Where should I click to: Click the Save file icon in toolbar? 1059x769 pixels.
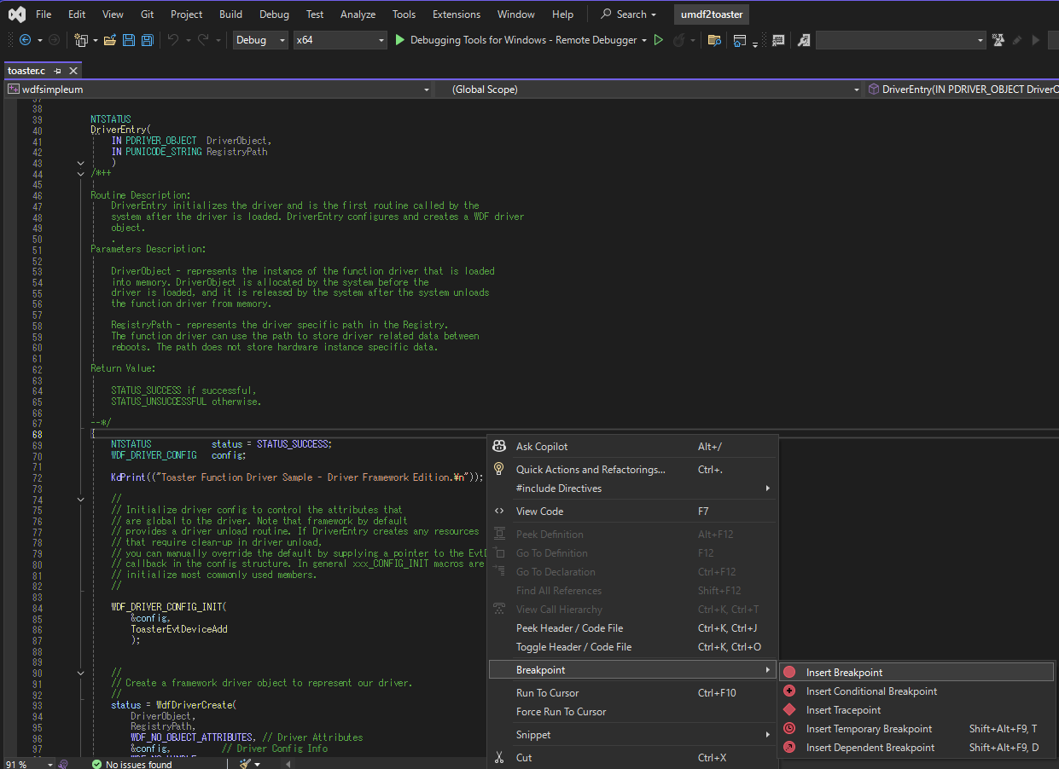click(129, 40)
